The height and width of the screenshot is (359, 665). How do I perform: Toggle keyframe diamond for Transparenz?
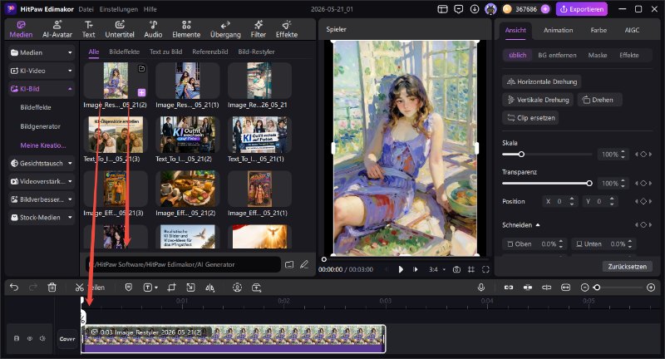[643, 183]
